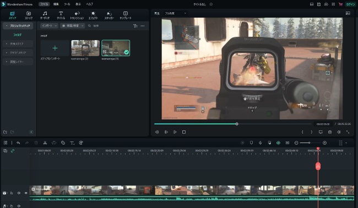Click the timeline zoom slider handle
358x208 pixels.
click(309, 143)
